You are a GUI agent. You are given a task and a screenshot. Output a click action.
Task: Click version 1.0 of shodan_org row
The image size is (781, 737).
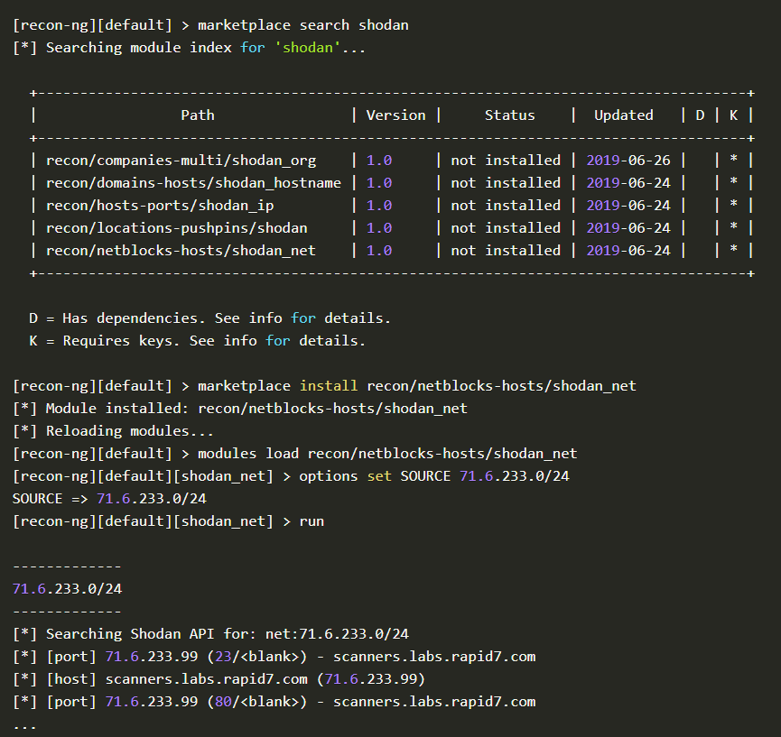(x=379, y=161)
